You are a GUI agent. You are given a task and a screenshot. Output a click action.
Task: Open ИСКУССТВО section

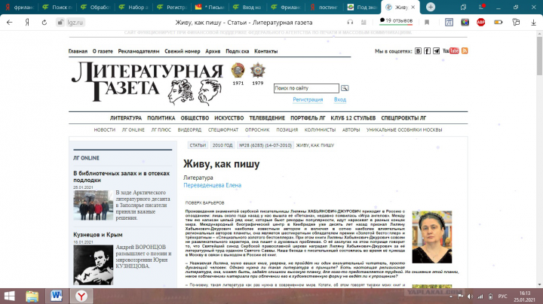[229, 118]
